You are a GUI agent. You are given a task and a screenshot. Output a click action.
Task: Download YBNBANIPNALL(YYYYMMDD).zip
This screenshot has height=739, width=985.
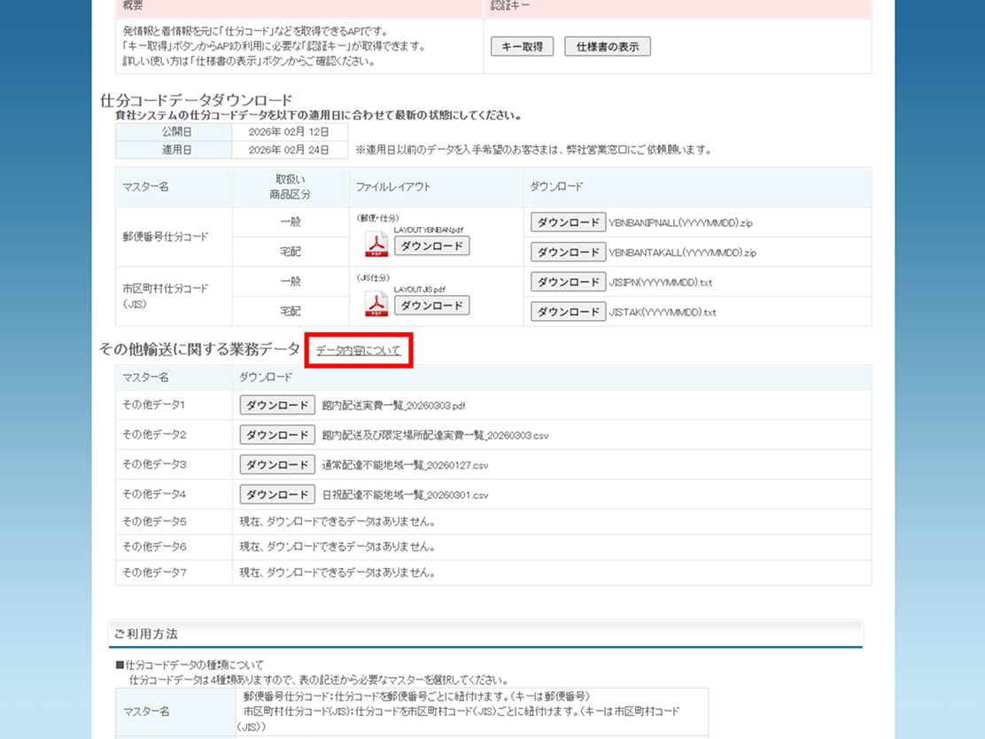569,222
